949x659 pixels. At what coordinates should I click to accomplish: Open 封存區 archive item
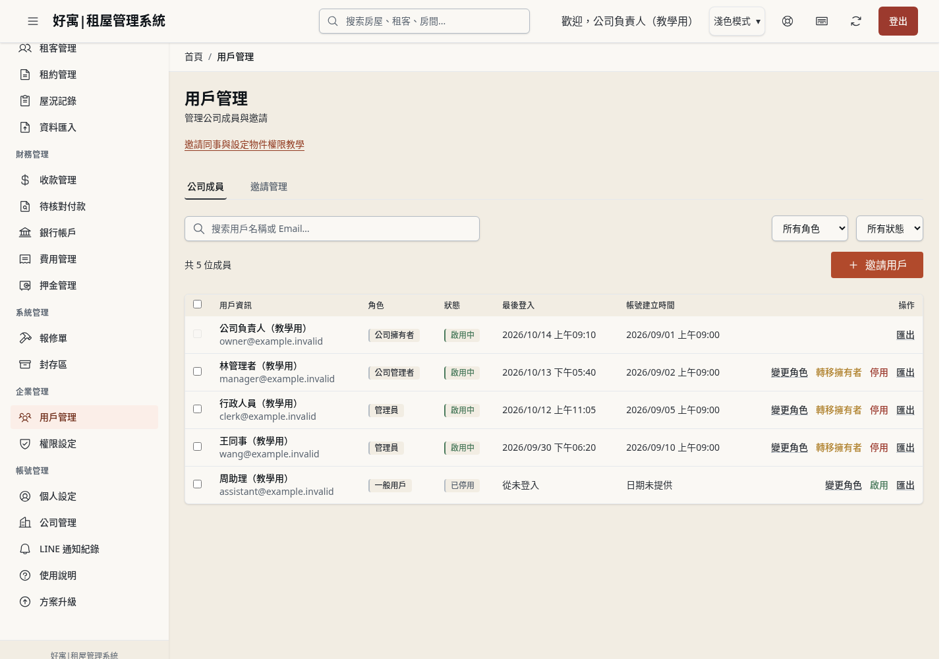coord(84,364)
